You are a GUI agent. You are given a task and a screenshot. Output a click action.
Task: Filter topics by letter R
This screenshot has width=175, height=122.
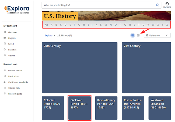[x=130, y=25]
